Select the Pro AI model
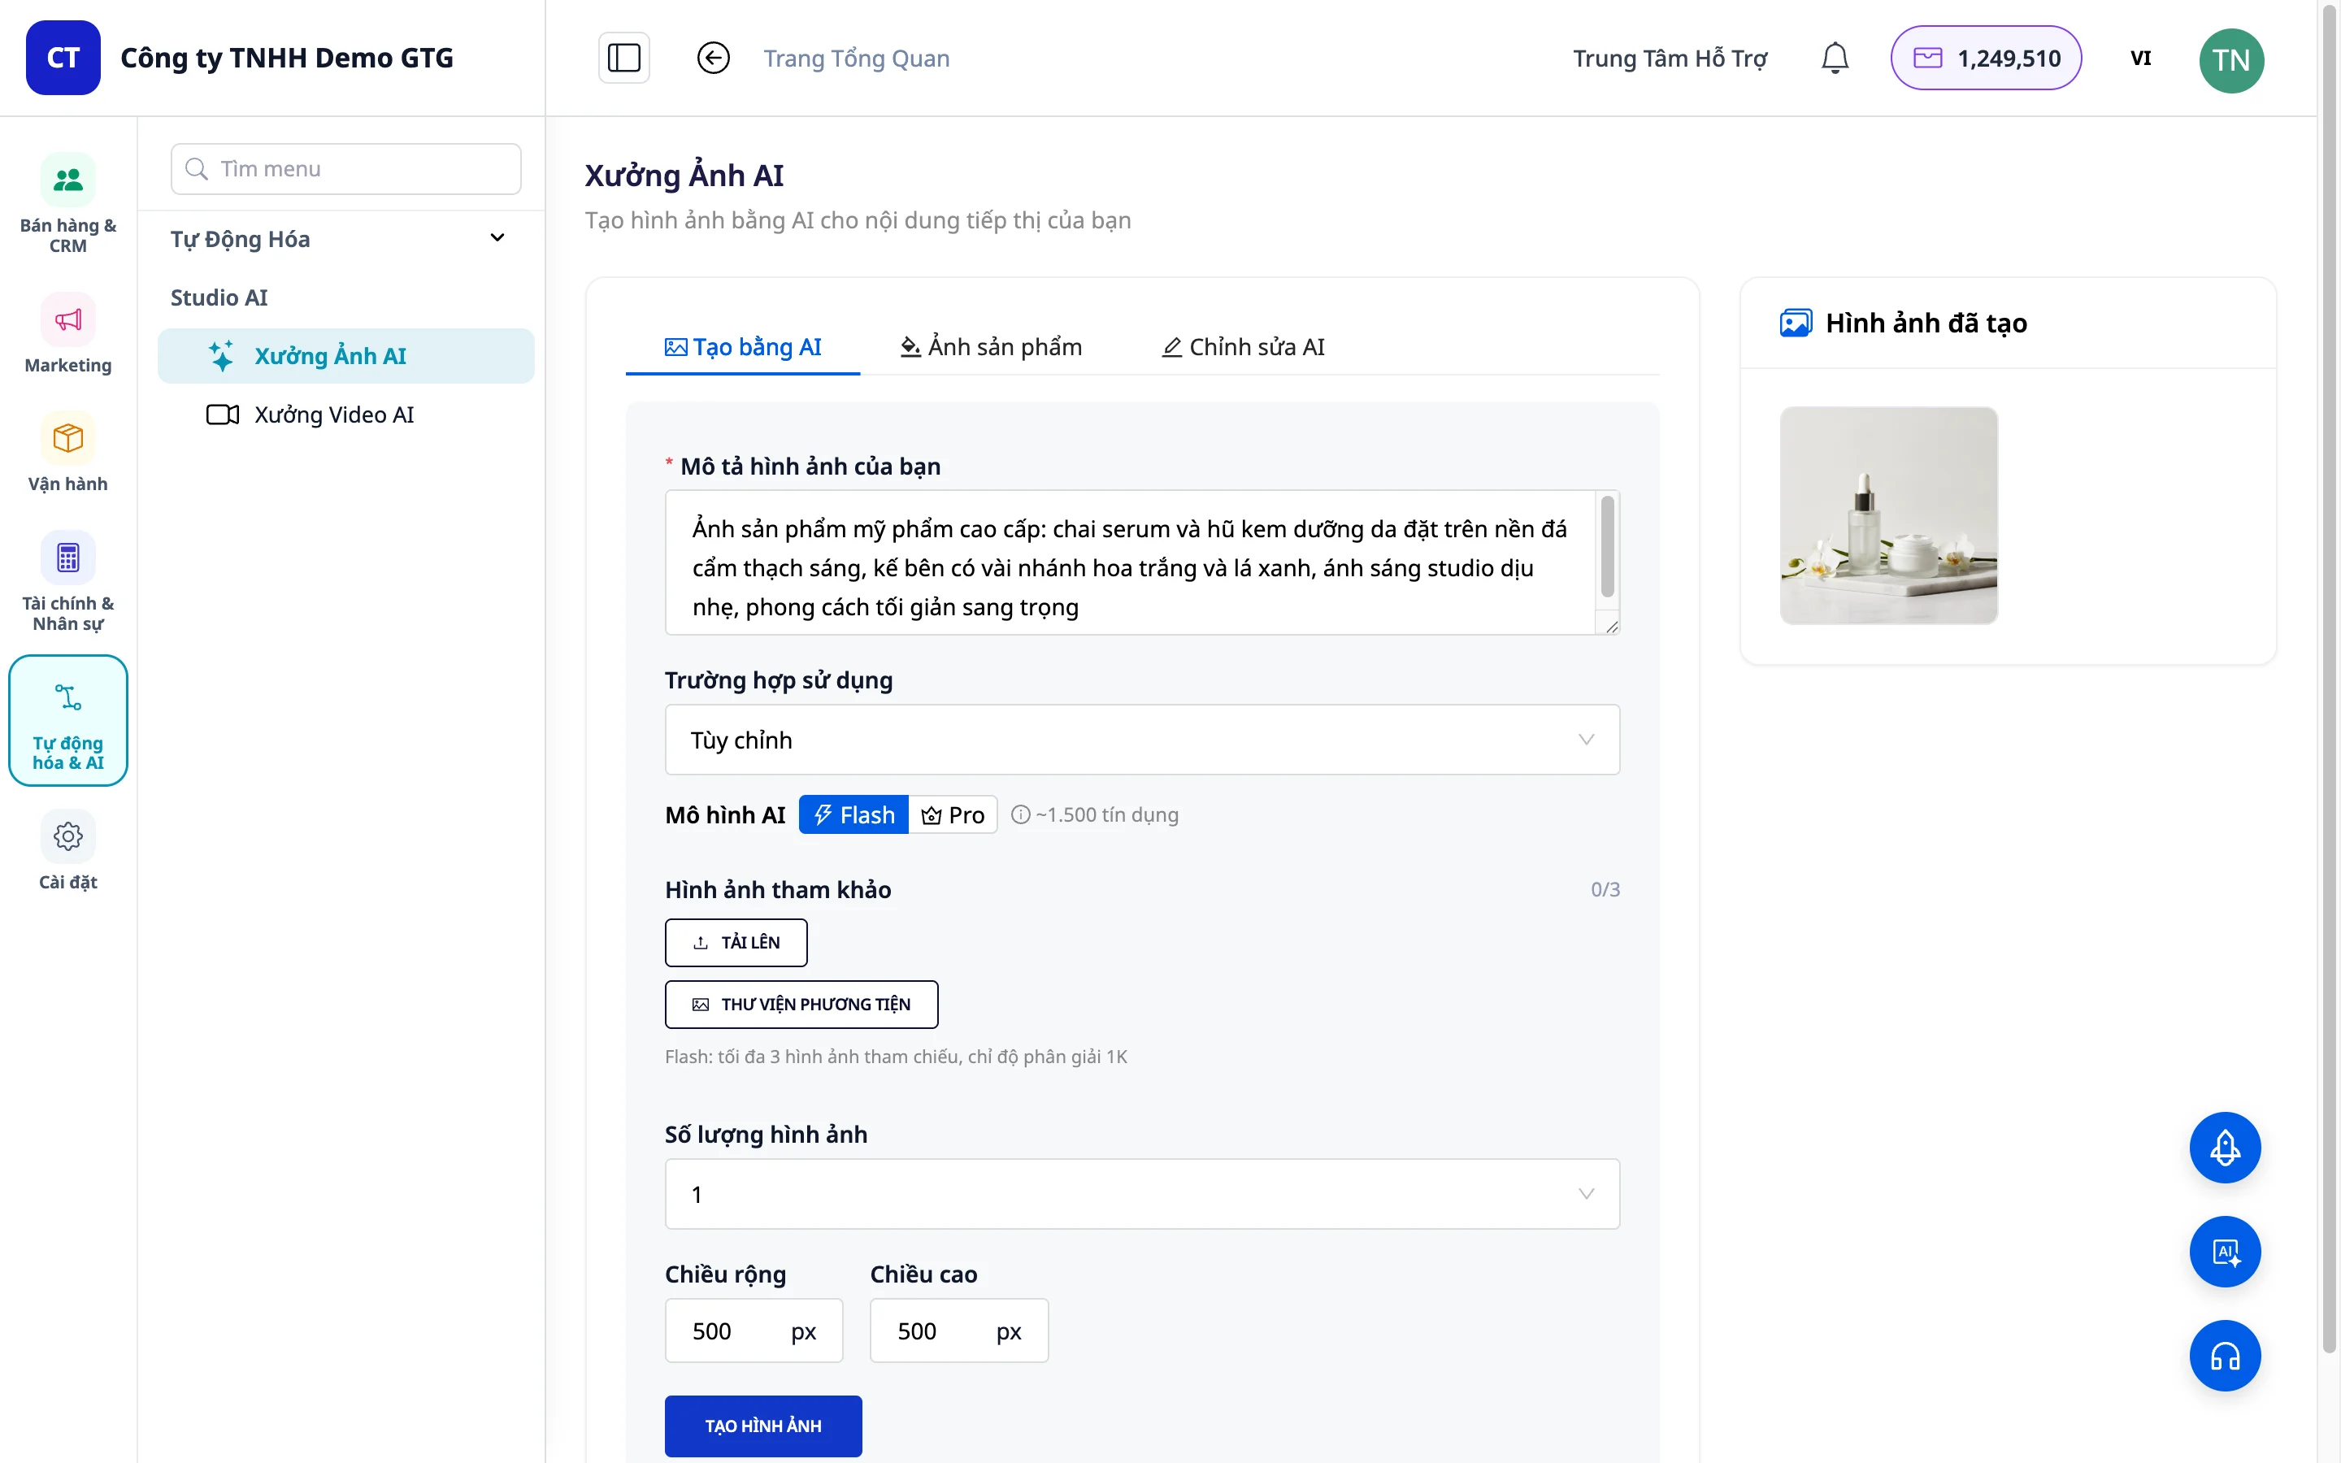 (953, 814)
